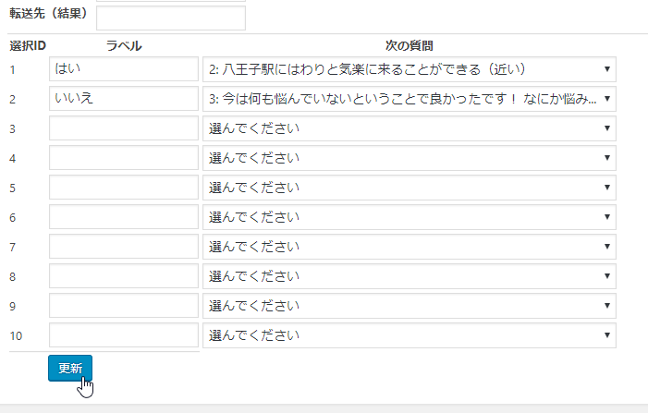Expand the 選んでください dropdown in row 4
This screenshot has width=648, height=413.
(409, 158)
